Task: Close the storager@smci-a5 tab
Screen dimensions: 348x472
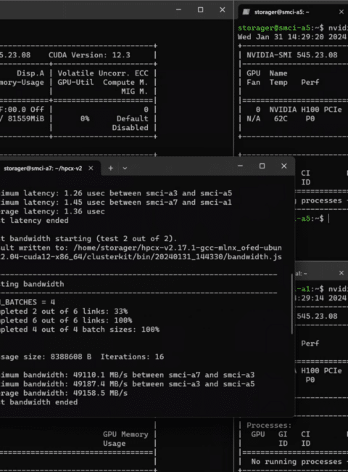Action: (341, 12)
